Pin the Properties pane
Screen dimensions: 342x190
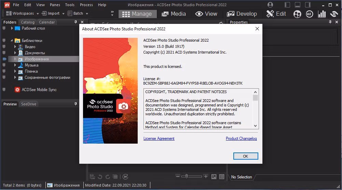[x=330, y=22]
